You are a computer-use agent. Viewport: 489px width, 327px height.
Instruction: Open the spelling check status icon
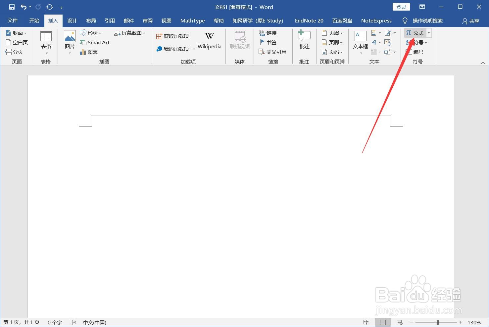pos(73,322)
